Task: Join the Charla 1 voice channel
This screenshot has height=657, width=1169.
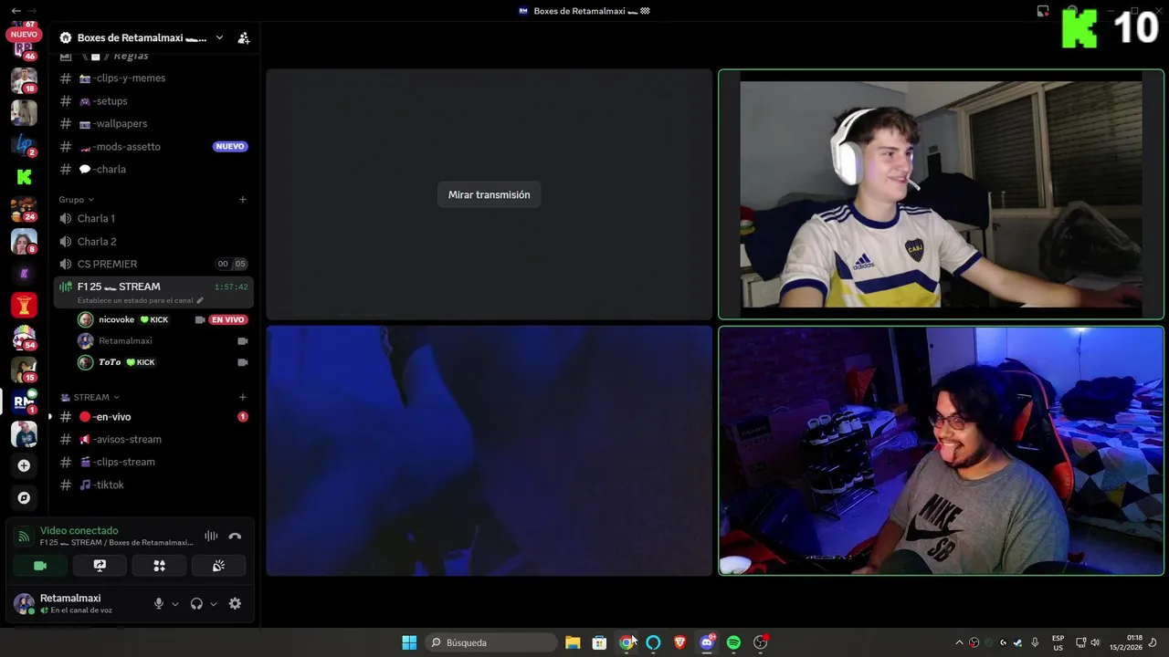Action: (x=153, y=219)
